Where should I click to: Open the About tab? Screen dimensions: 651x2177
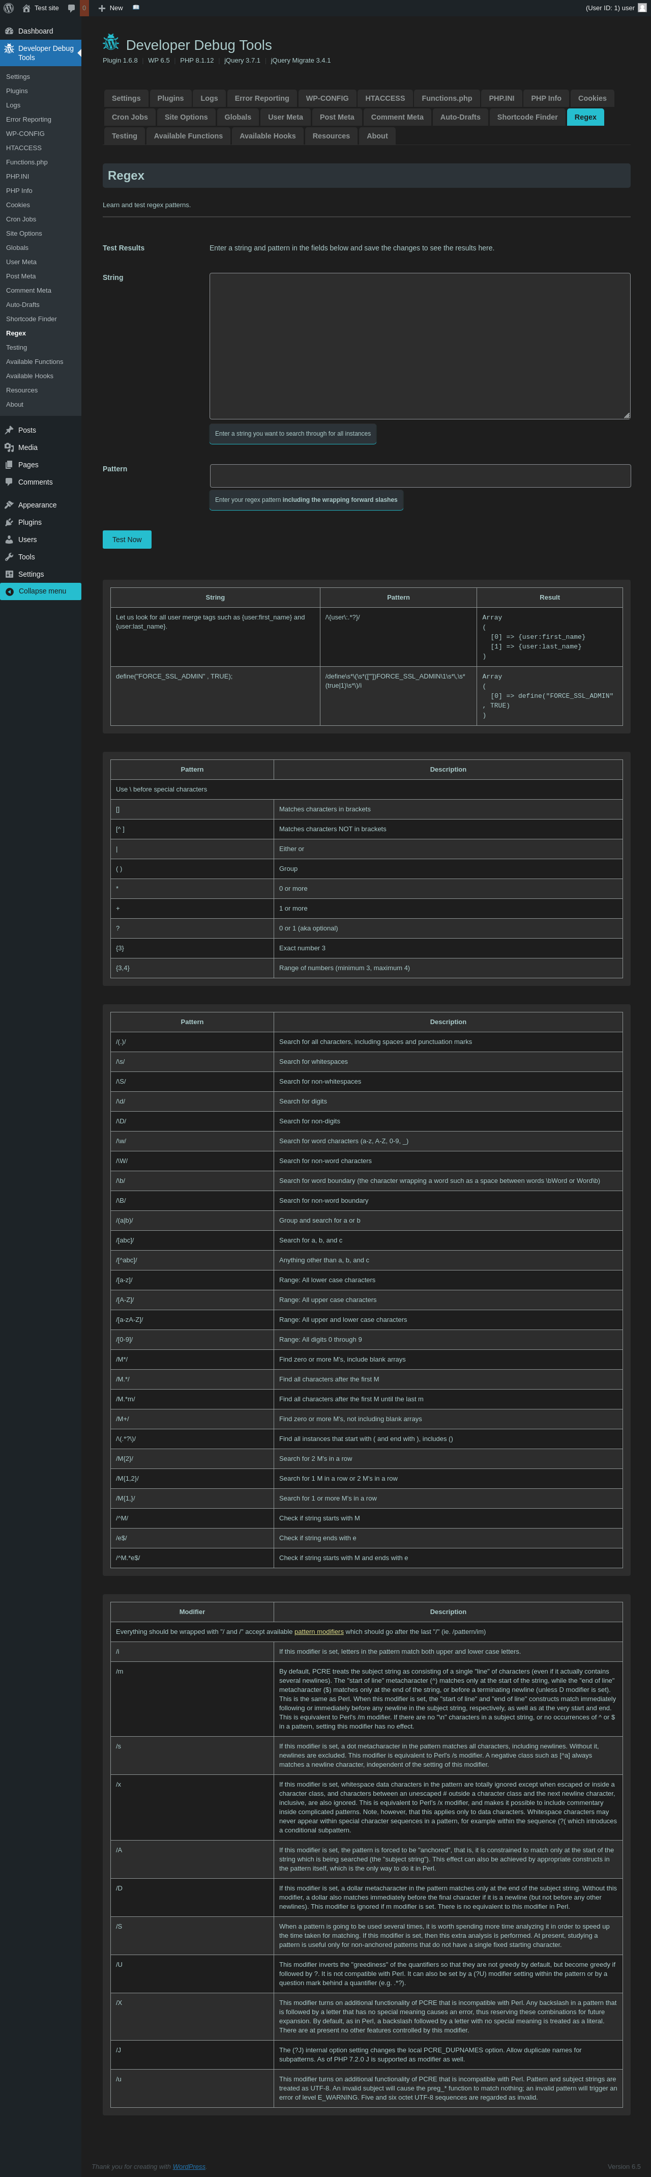[x=377, y=136]
